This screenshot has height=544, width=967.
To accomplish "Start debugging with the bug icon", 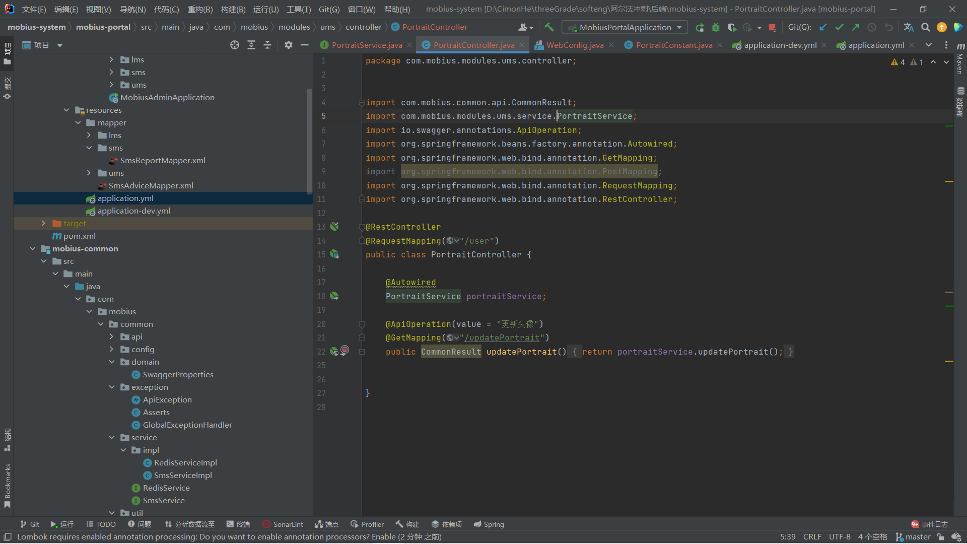I will [x=715, y=27].
